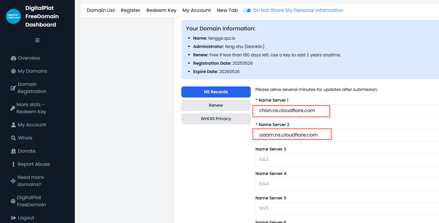Select the NS Records tab button
This screenshot has height=223, width=439.
tap(216, 92)
